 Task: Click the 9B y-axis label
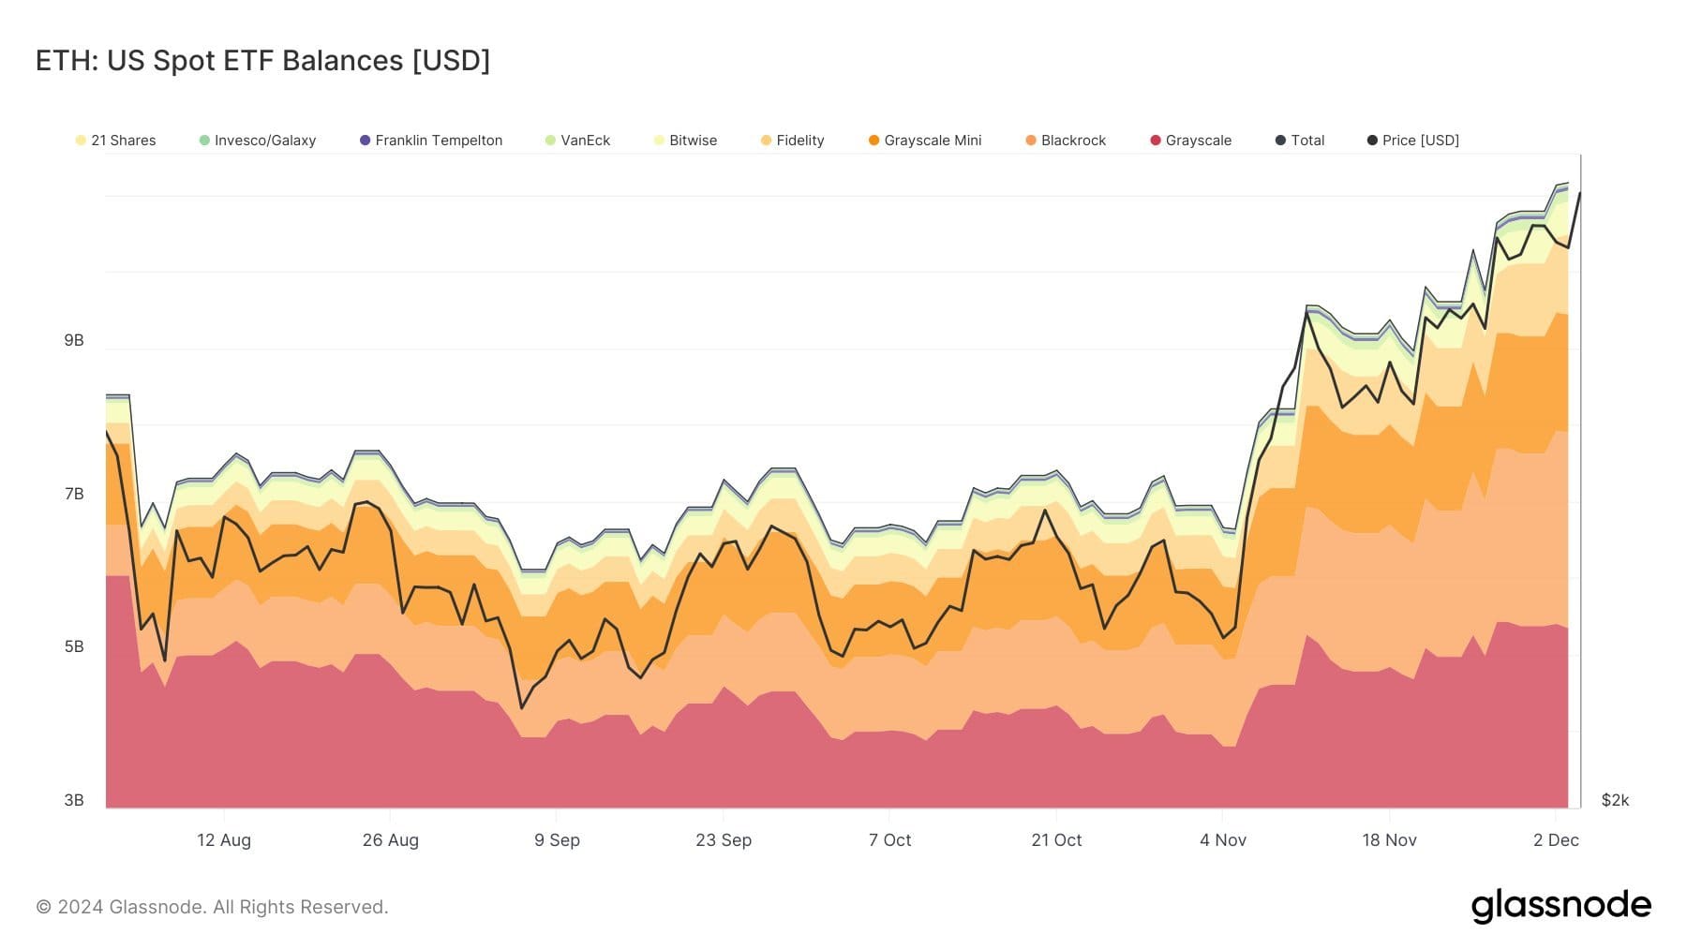click(x=74, y=340)
